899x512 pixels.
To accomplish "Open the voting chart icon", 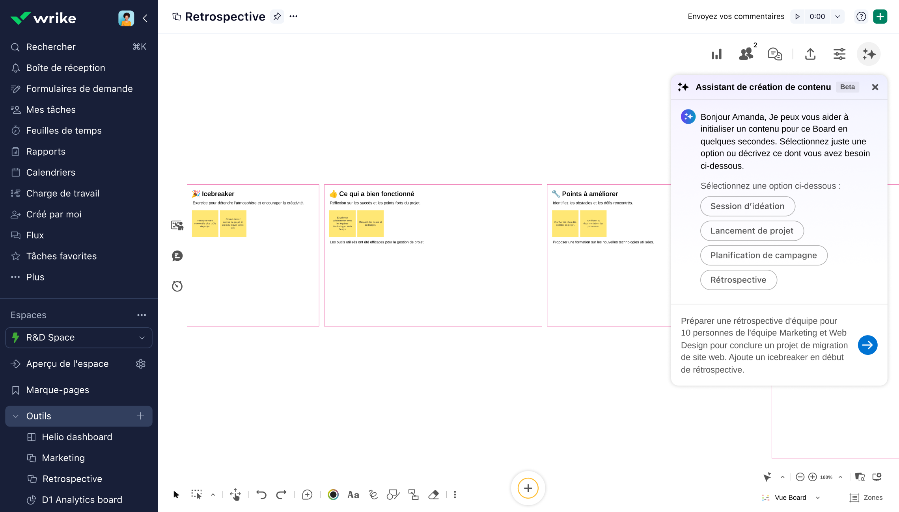I will tap(716, 54).
